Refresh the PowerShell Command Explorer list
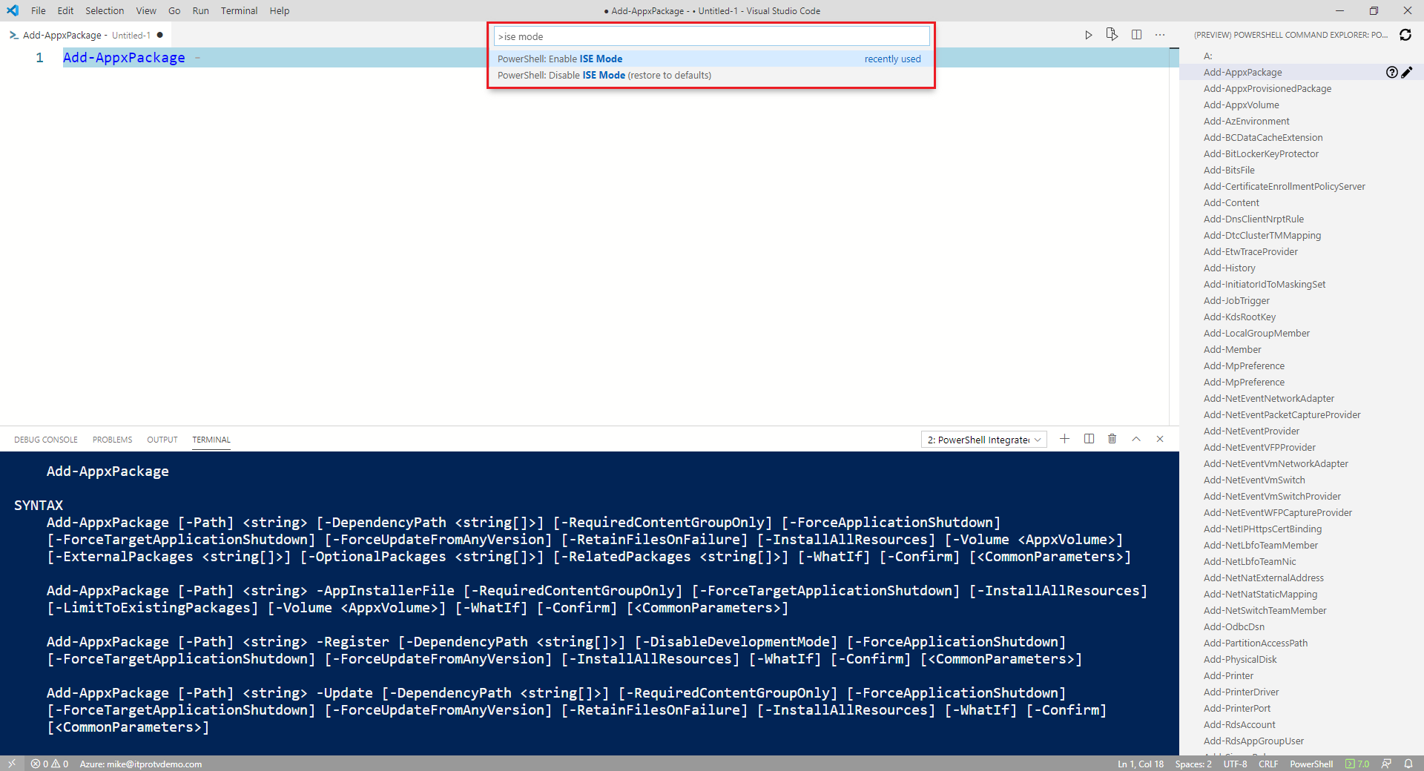This screenshot has width=1424, height=771. pyautogui.click(x=1405, y=35)
